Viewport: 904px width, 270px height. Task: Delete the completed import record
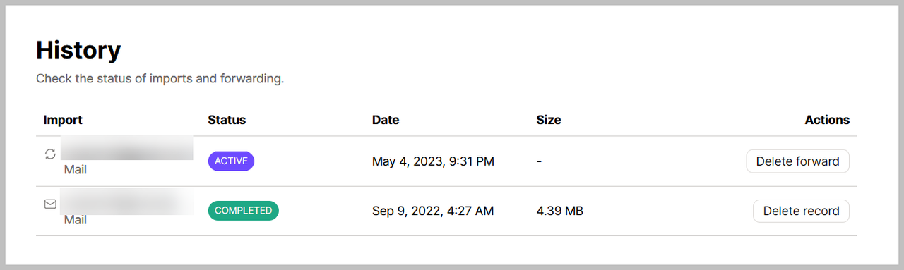[x=801, y=211]
